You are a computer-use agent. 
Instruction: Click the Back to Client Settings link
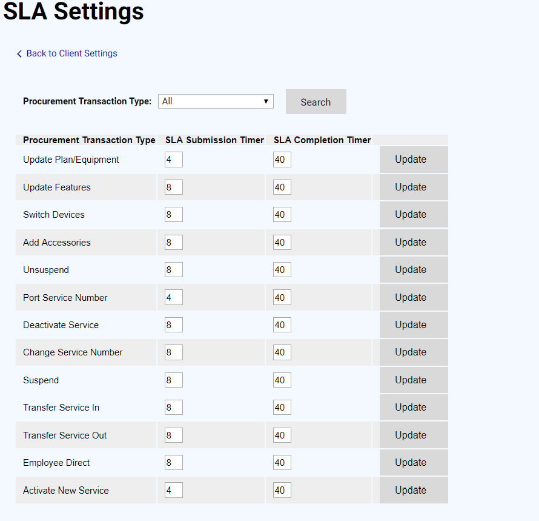(71, 53)
